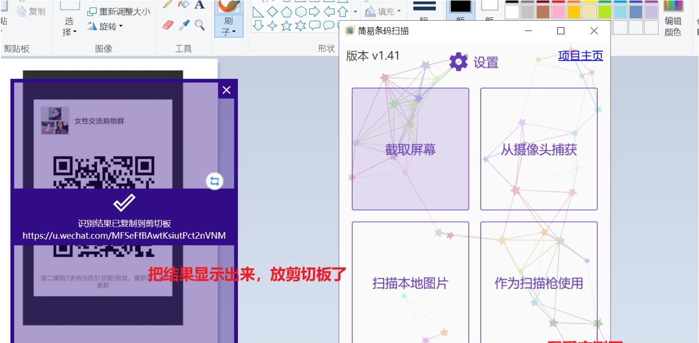Choose the four-point star shape
Screen dimensions: 699x343
point(272,25)
